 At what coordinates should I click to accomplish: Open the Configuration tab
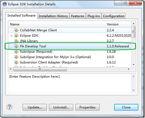pyautogui.click(x=114, y=16)
